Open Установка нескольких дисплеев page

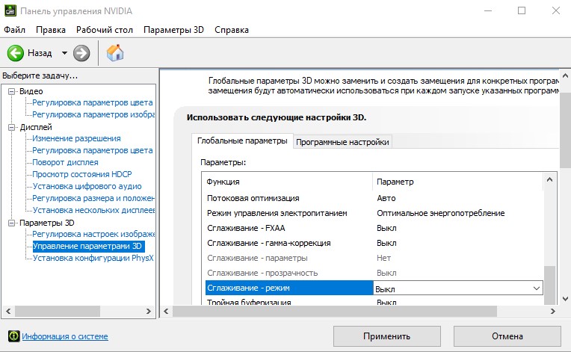tap(93, 211)
